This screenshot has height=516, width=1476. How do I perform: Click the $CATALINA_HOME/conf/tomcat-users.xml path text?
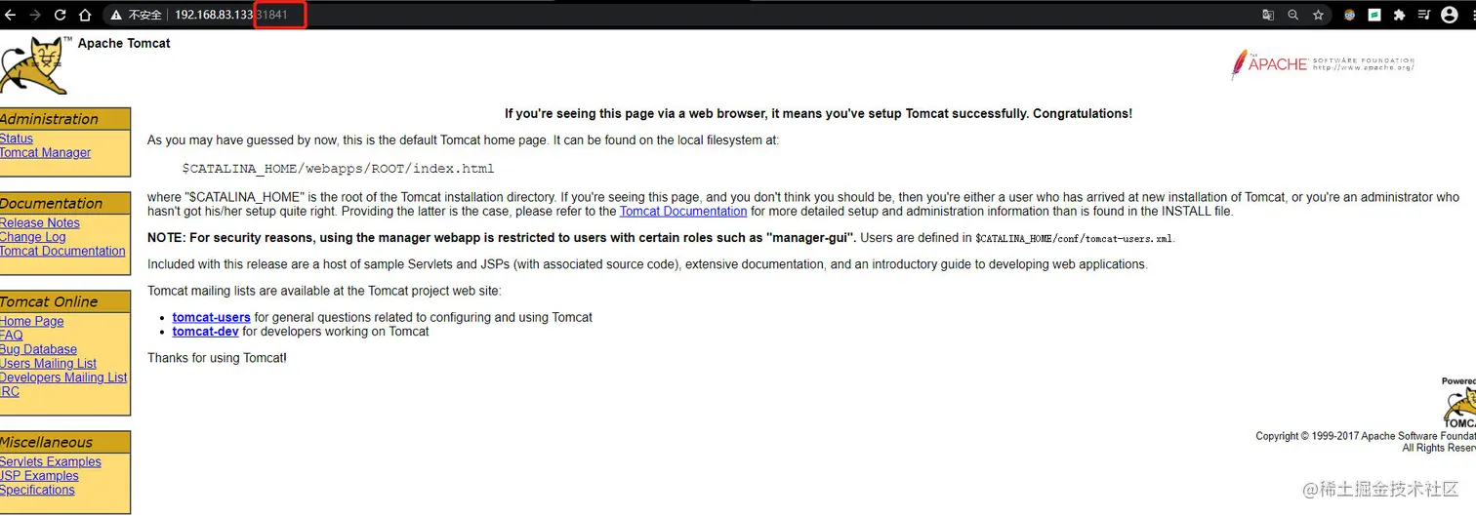(x=1074, y=238)
